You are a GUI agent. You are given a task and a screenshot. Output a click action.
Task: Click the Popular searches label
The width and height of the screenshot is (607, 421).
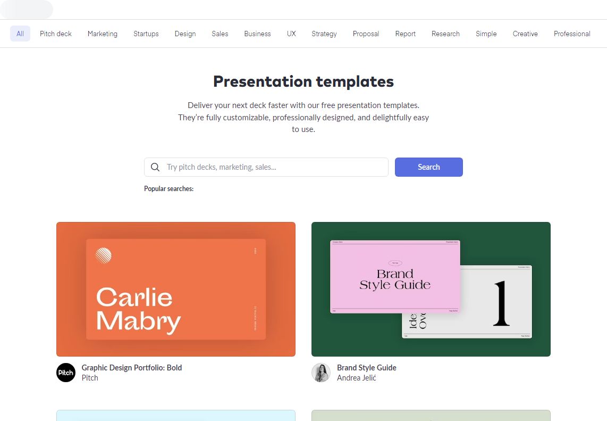click(x=169, y=189)
